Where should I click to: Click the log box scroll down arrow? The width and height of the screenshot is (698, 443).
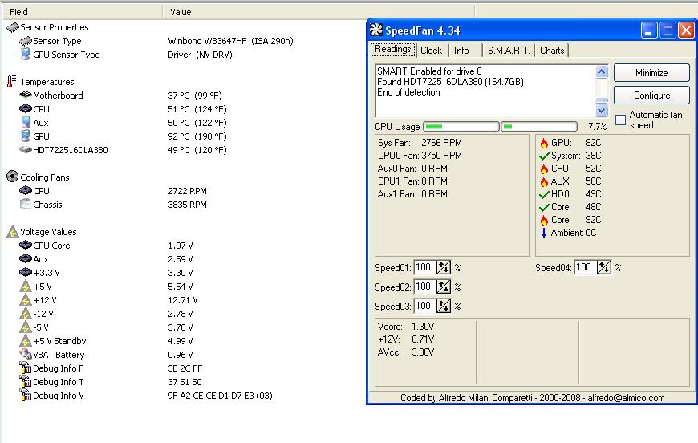tap(602, 110)
